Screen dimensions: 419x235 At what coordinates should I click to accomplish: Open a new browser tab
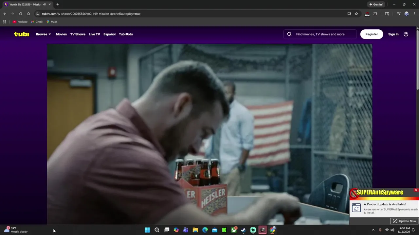(58, 4)
